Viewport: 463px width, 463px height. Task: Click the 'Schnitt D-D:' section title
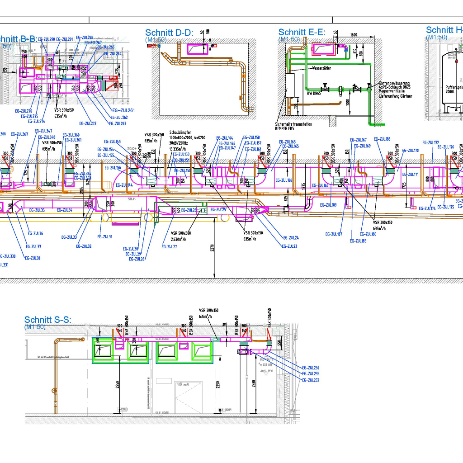click(x=169, y=33)
